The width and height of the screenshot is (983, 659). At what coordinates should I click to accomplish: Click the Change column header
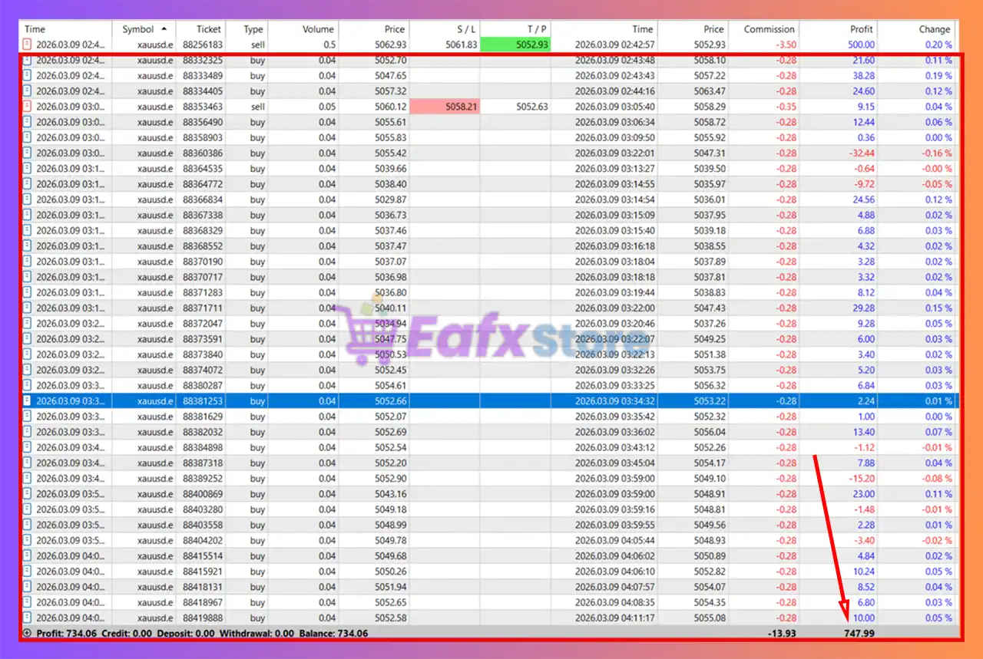tap(934, 29)
